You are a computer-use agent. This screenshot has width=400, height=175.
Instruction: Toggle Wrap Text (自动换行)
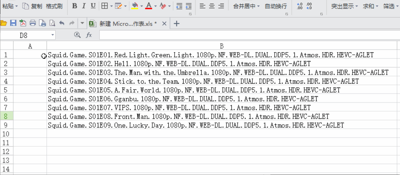pyautogui.click(x=275, y=6)
